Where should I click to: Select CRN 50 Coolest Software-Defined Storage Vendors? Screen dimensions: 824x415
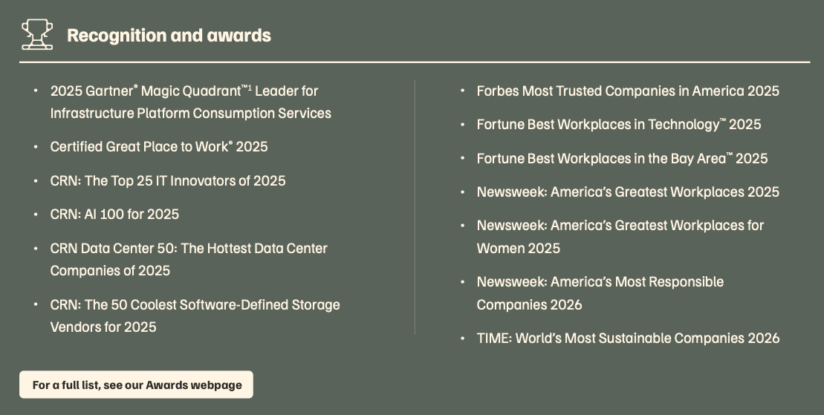click(x=195, y=316)
